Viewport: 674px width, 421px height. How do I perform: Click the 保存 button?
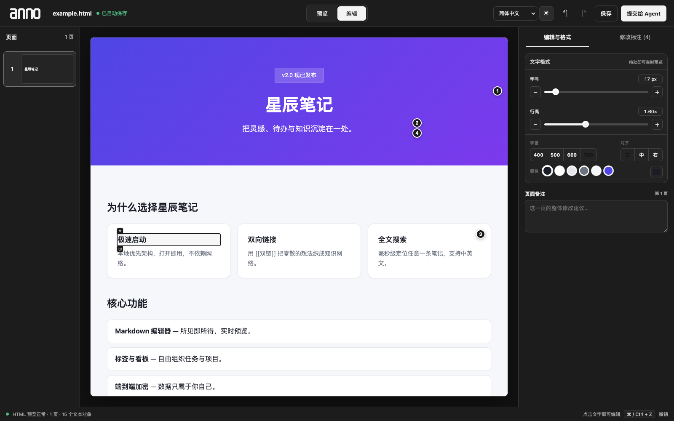point(606,13)
